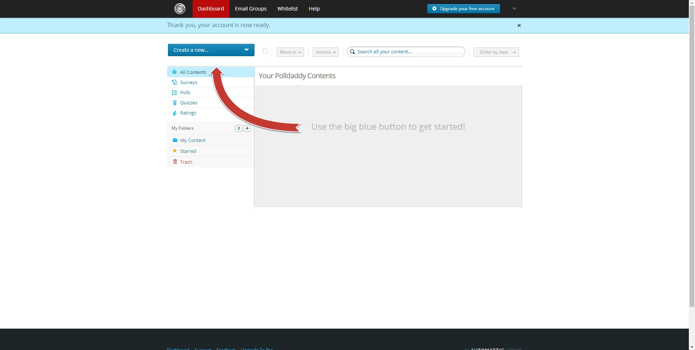Open the Whitelist page

pos(288,9)
